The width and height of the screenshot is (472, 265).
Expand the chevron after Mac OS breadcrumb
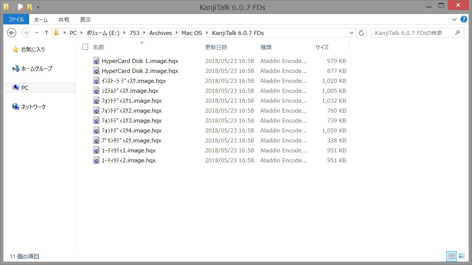click(x=207, y=33)
